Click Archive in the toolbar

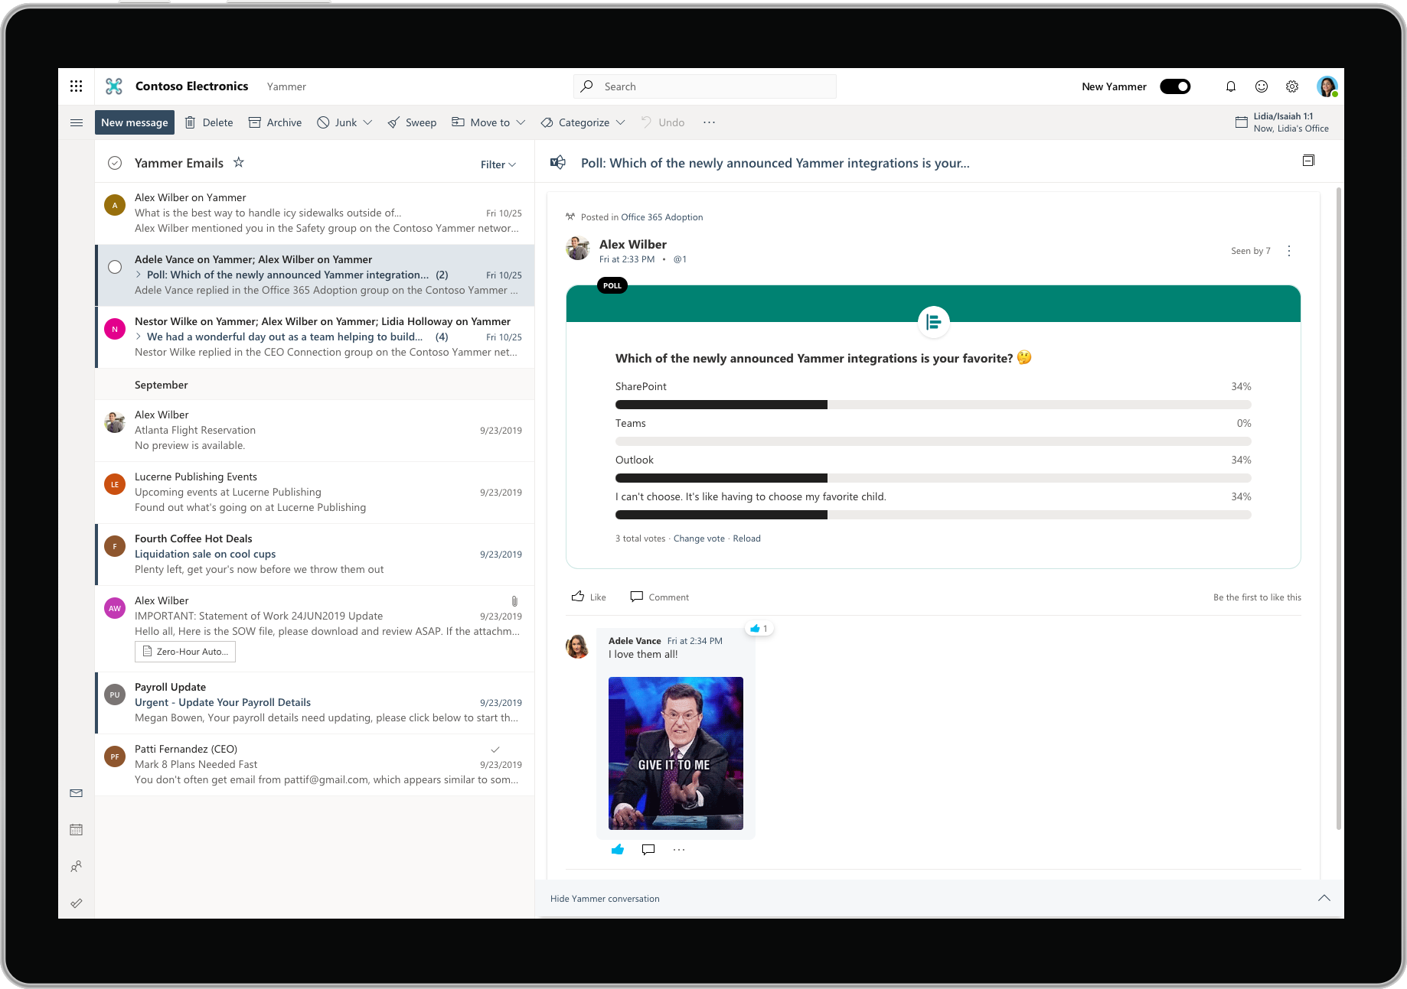[276, 122]
